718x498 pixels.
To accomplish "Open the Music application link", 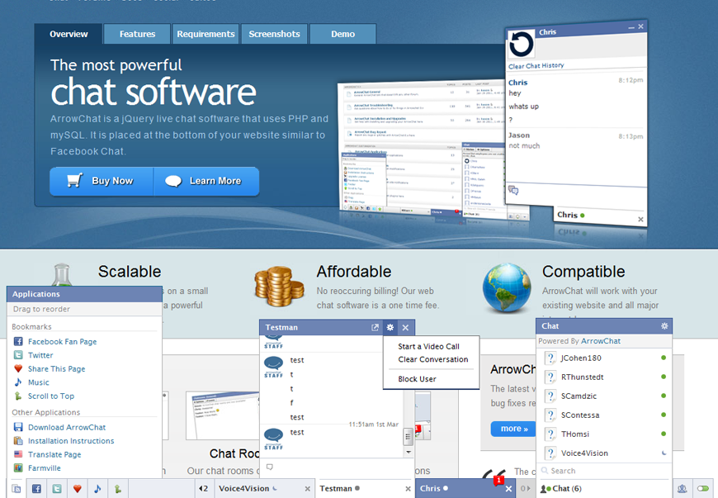I will (x=39, y=382).
